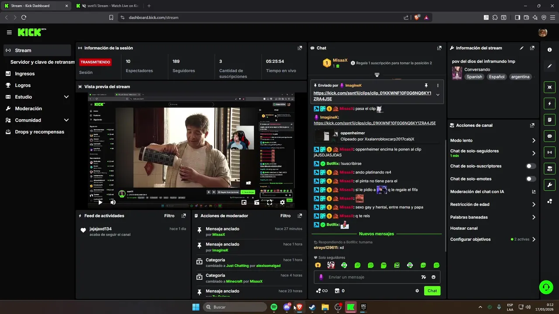The height and width of the screenshot is (314, 559).
Task: Expand the Comunidad sidebar section
Action: click(66, 120)
